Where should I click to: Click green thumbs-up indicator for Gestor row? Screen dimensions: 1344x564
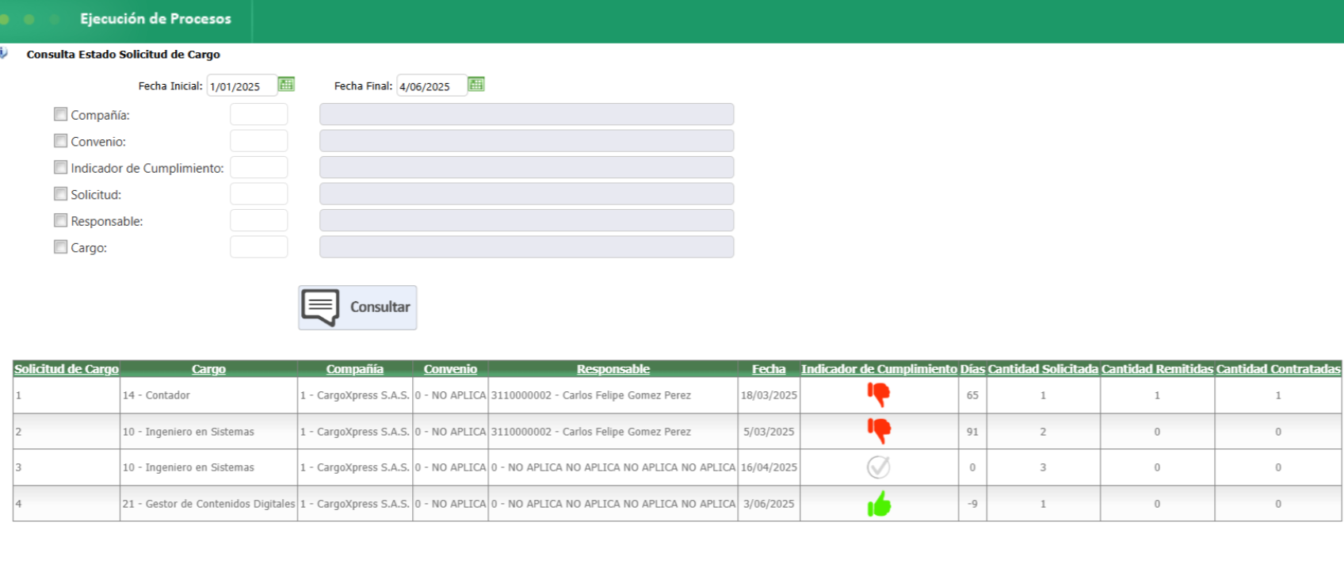coord(878,504)
